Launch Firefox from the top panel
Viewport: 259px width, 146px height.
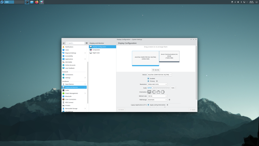click(x=37, y=2)
